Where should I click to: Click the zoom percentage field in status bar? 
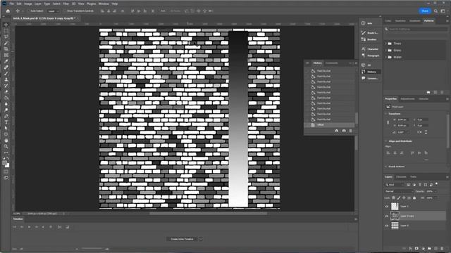pos(17,214)
